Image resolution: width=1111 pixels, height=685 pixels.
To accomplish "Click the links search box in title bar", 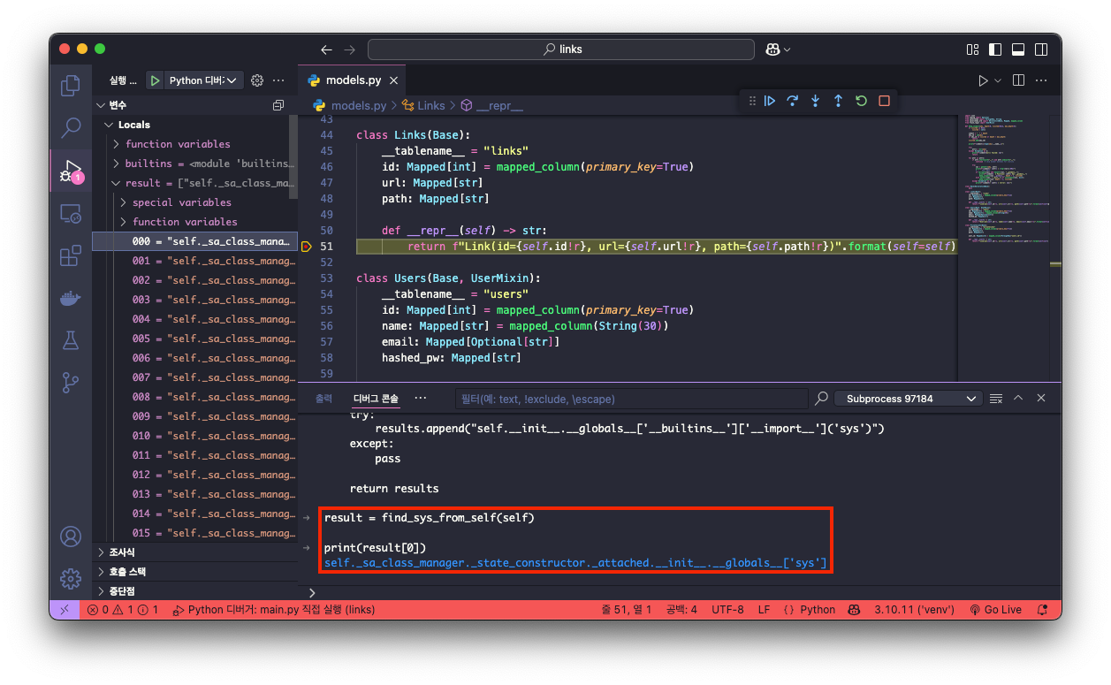I will (x=561, y=49).
